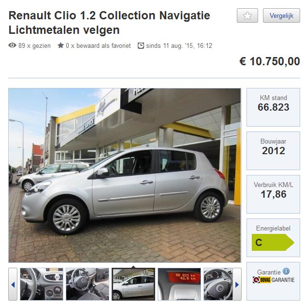Open the dashboard vents thumbnail
This screenshot has width=304, height=304.
pyautogui.click(x=42, y=284)
